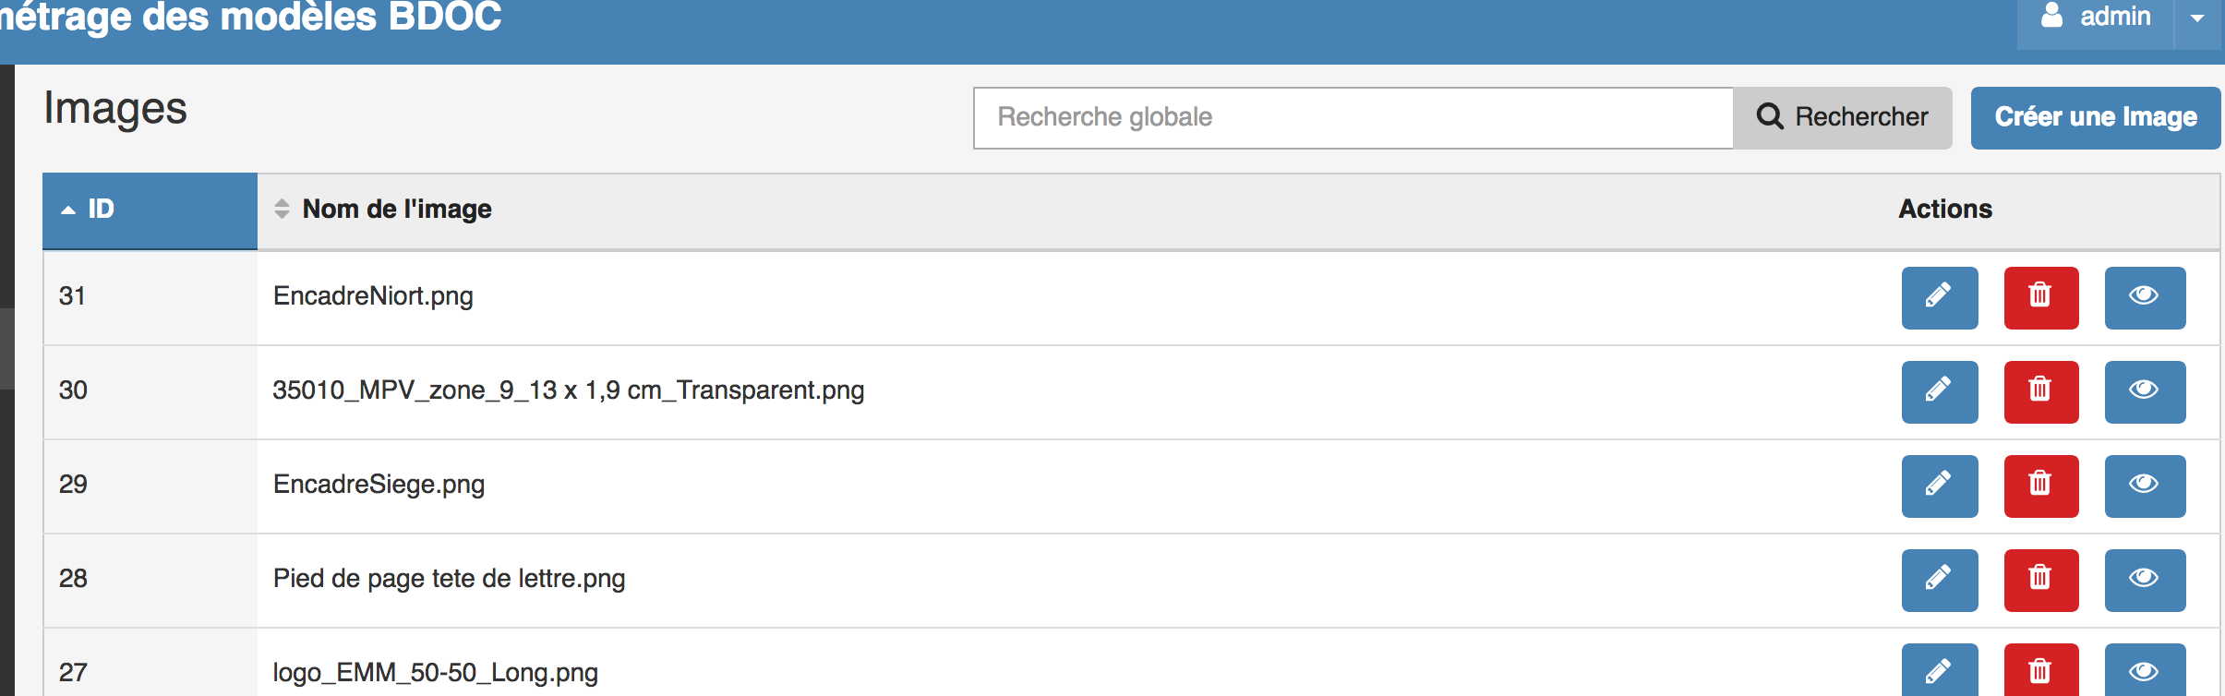Image resolution: width=2225 pixels, height=696 pixels.
Task: Select the EncadreSiege.png file name
Action: [379, 485]
